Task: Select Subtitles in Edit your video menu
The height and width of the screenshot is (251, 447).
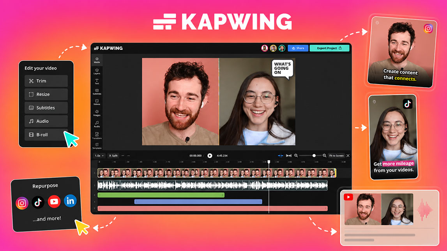Action: pos(46,107)
